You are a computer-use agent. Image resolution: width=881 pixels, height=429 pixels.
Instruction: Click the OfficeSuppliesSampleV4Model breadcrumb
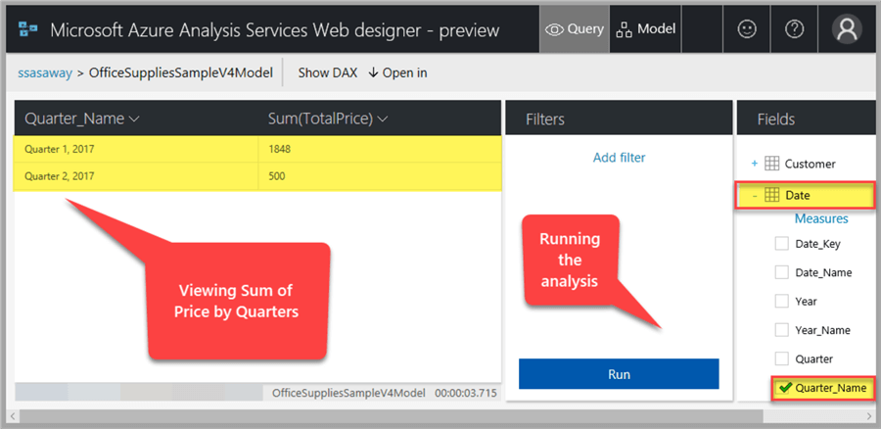[181, 73]
